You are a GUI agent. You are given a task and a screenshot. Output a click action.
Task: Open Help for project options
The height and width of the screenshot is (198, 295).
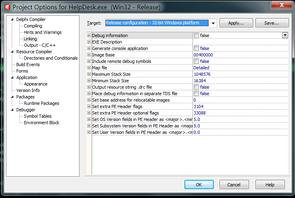click(270, 184)
